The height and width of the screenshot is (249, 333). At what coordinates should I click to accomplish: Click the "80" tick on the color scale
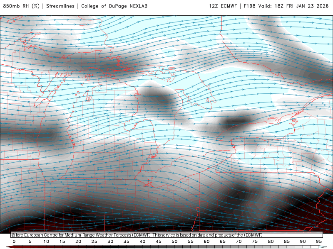(x=271, y=242)
